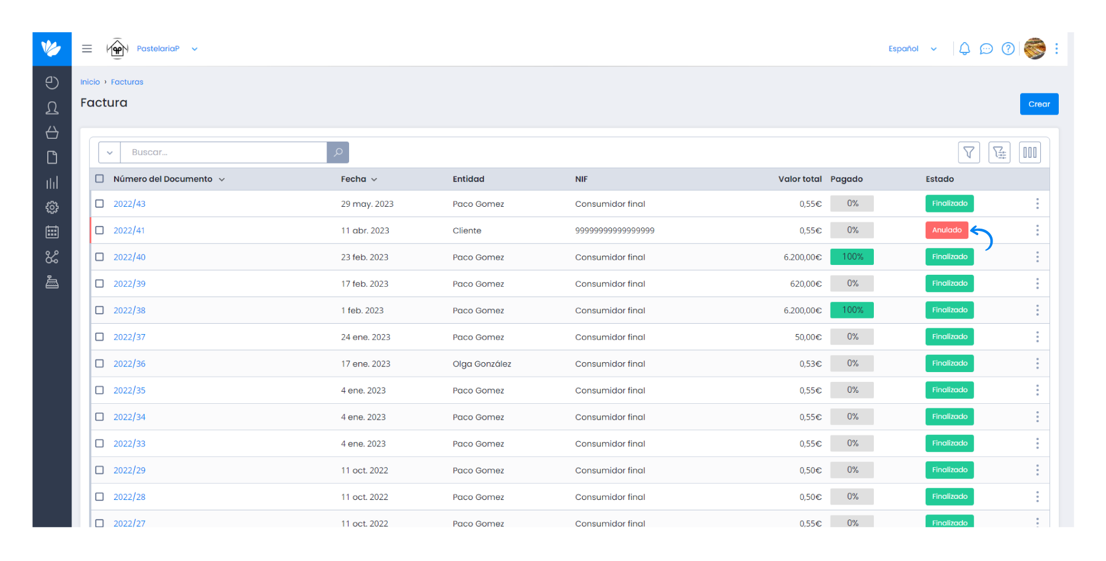Viewport: 1106px width, 561px height.
Task: Open row actions menu for invoice 2022/41
Action: pyautogui.click(x=1037, y=230)
